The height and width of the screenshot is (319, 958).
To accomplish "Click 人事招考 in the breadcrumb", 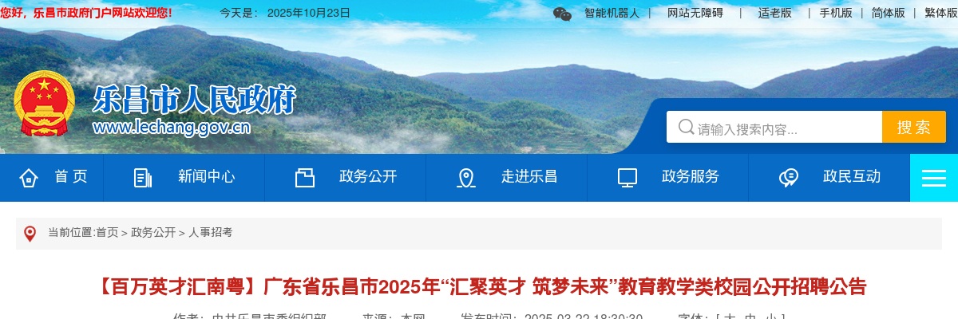I will [x=211, y=232].
